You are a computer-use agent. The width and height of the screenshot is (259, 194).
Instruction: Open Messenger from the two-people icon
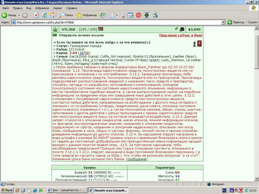click(155, 15)
